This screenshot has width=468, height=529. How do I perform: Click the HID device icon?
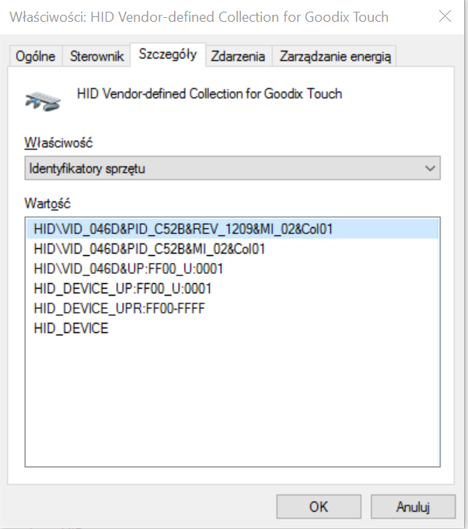(x=43, y=102)
